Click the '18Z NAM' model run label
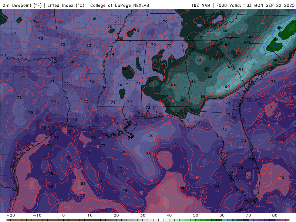This screenshot has width=296, height=222. (x=201, y=5)
